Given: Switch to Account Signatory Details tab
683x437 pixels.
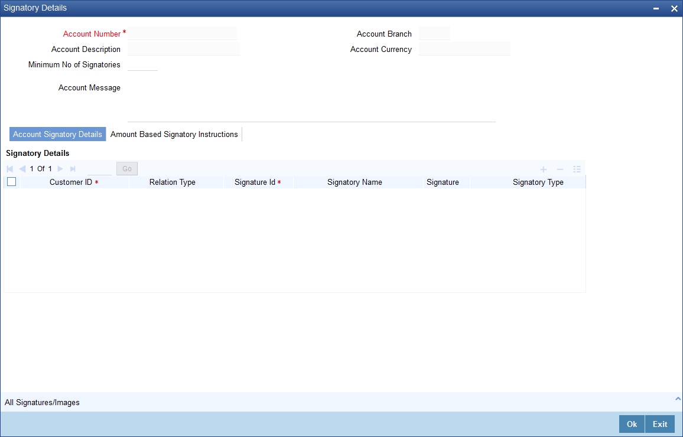Looking at the screenshot, I should tap(57, 134).
